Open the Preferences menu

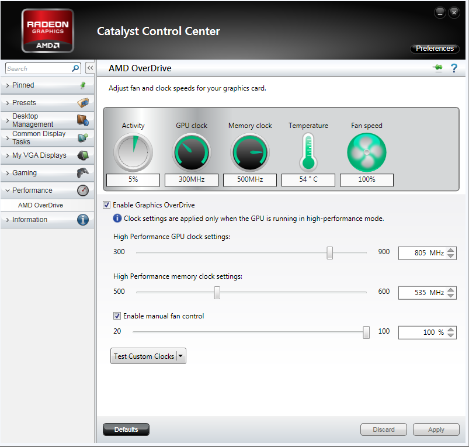point(435,48)
